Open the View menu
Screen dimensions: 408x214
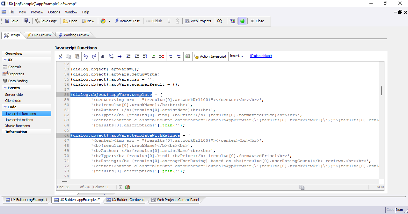(x=22, y=12)
